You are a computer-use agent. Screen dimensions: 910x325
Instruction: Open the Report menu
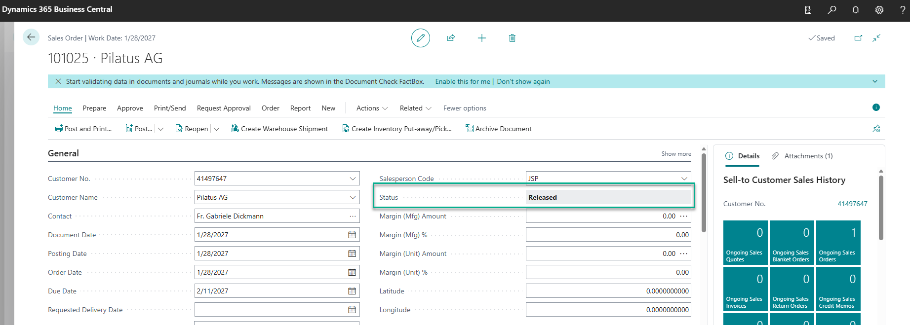pyautogui.click(x=300, y=108)
